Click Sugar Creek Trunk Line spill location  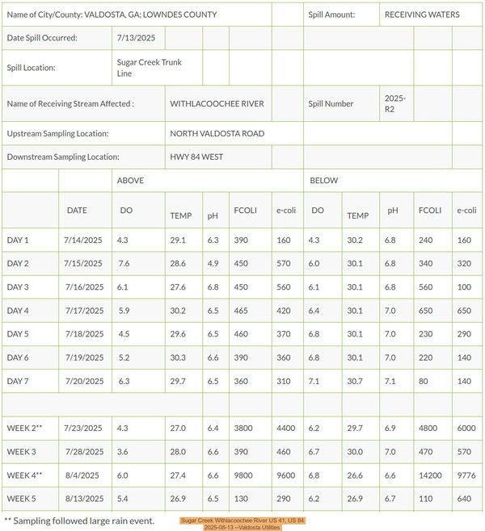click(x=150, y=68)
